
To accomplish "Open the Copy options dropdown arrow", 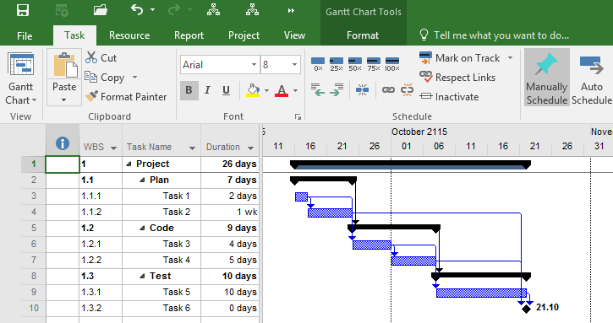I will pyautogui.click(x=135, y=78).
